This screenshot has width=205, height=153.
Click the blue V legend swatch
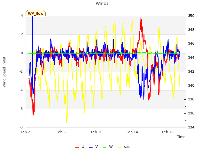(91, 147)
